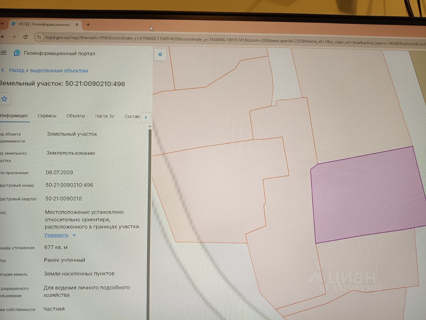This screenshot has height=320, width=426.
Task: Switch to the Информация tab
Action: point(14,116)
